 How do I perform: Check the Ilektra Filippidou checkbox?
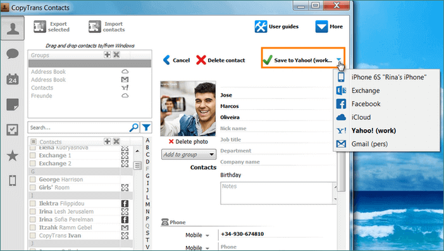click(33, 203)
